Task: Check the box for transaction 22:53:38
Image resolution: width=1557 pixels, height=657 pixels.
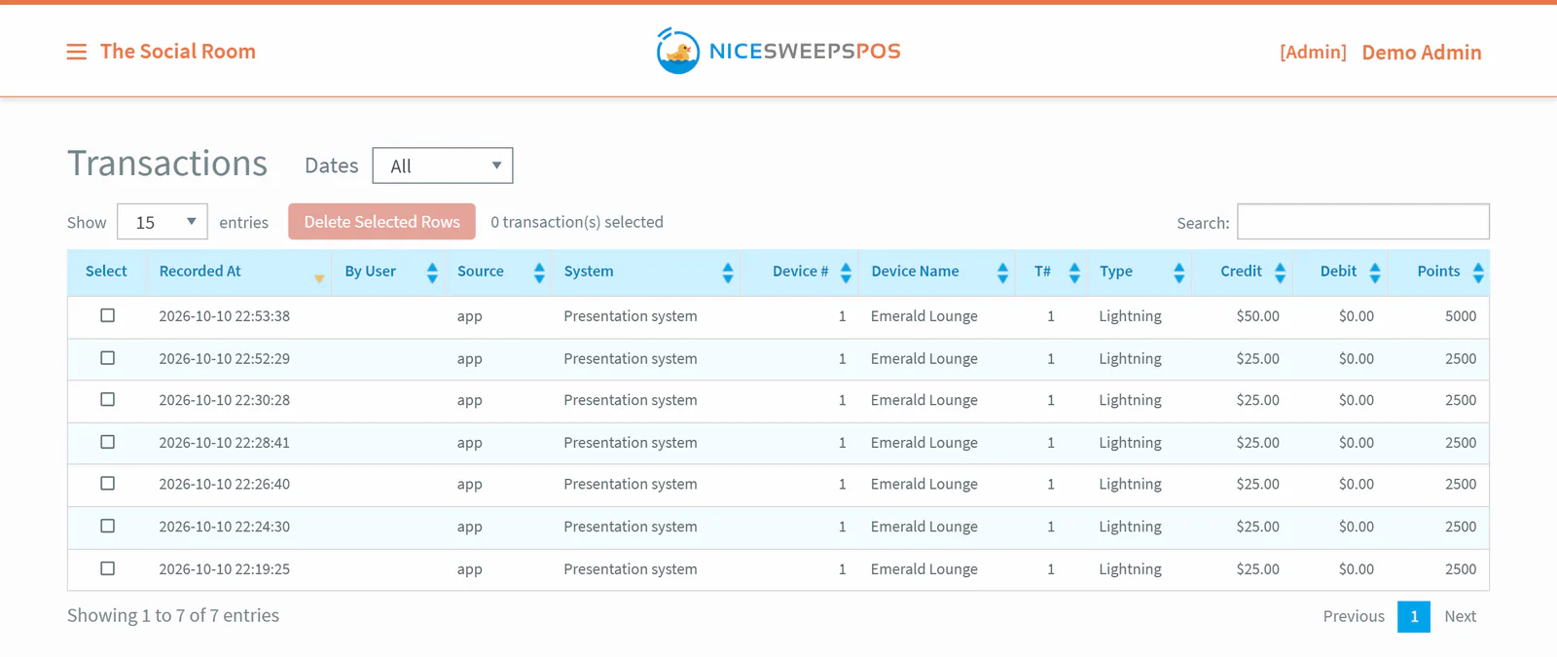Action: pos(108,315)
